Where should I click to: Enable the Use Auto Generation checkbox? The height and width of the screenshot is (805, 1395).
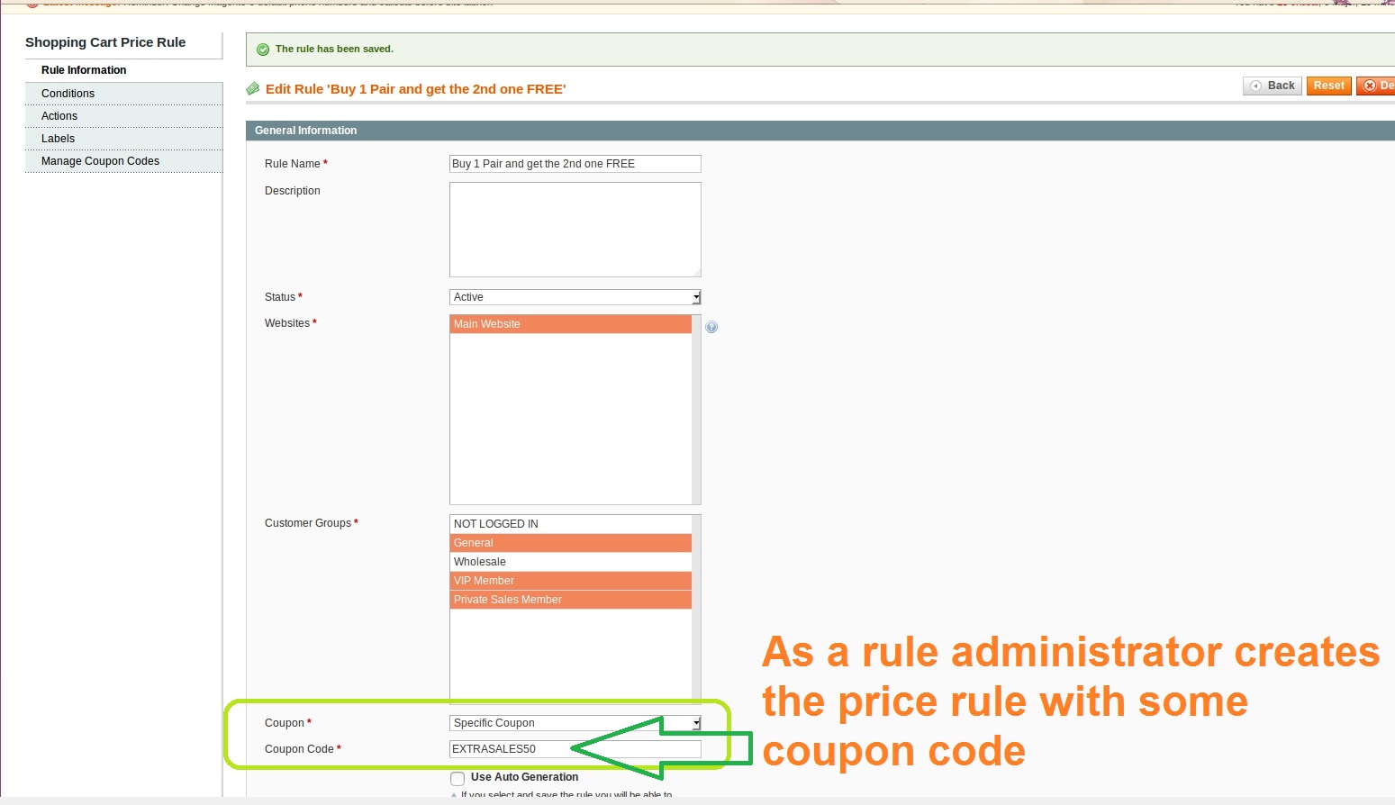pos(457,778)
